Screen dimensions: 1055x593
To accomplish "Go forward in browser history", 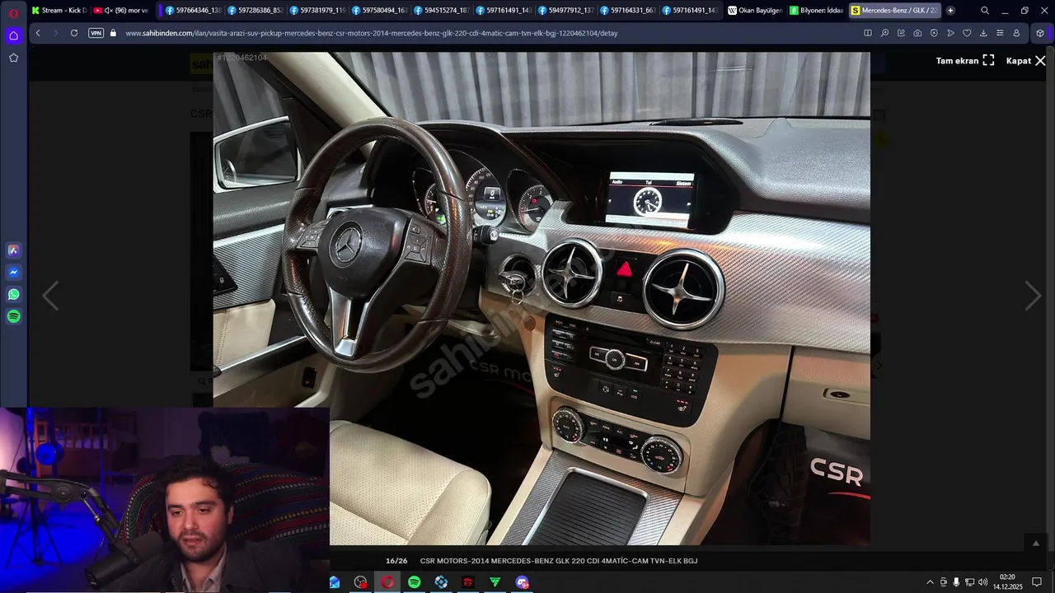I will (x=56, y=33).
